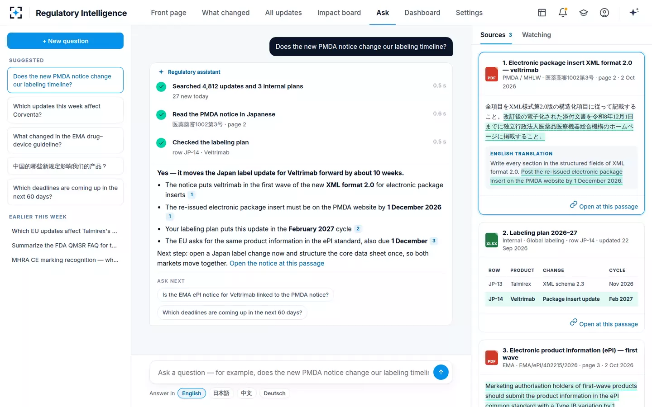Click the PDF icon of source 1
This screenshot has height=407, width=652.
tap(492, 74)
